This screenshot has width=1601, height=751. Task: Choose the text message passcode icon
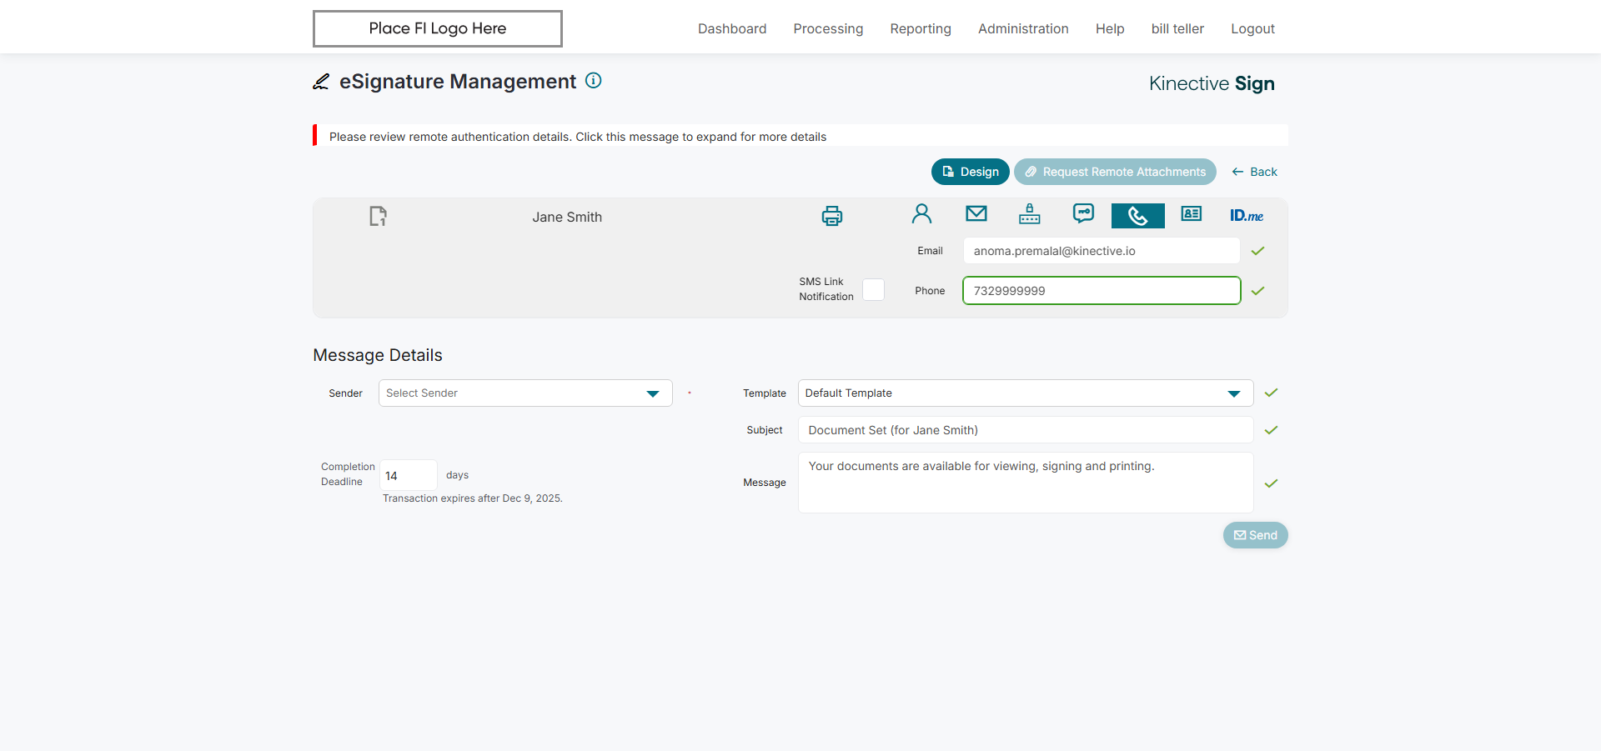[1083, 214]
